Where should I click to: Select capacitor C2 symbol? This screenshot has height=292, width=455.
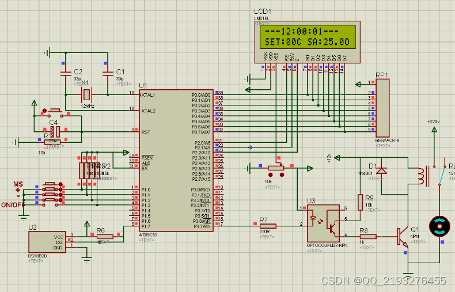[66, 74]
